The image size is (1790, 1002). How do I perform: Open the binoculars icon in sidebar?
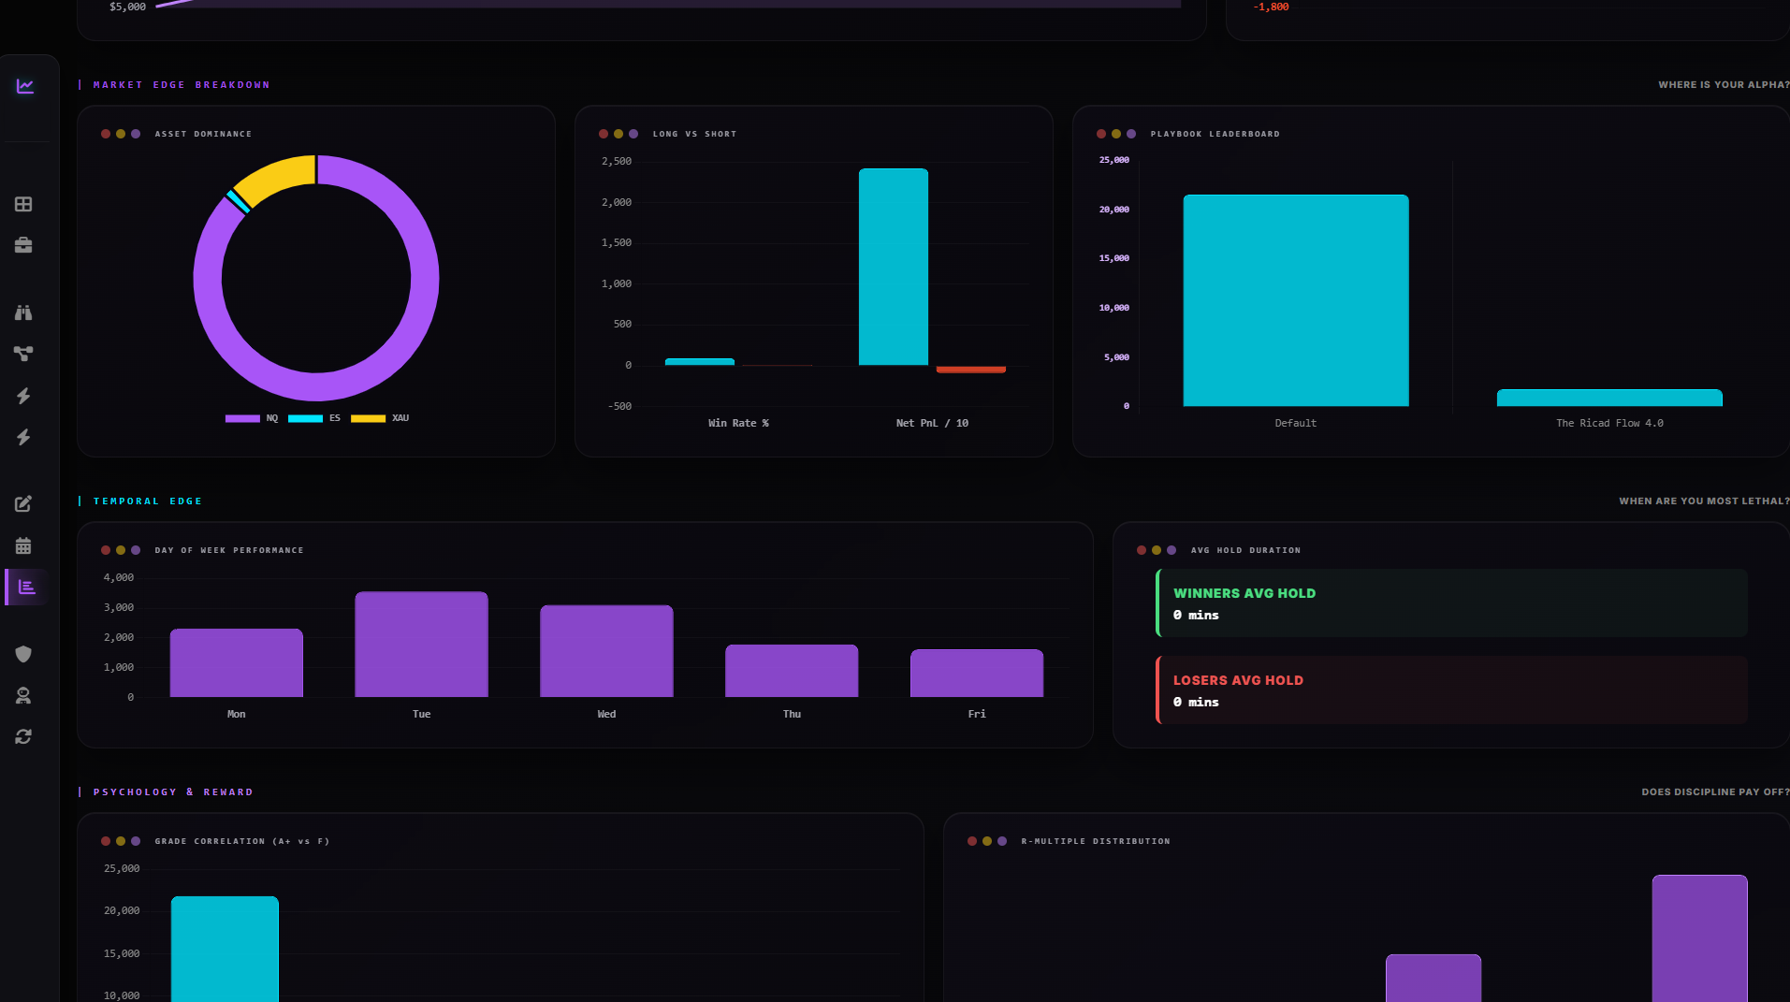pos(23,312)
